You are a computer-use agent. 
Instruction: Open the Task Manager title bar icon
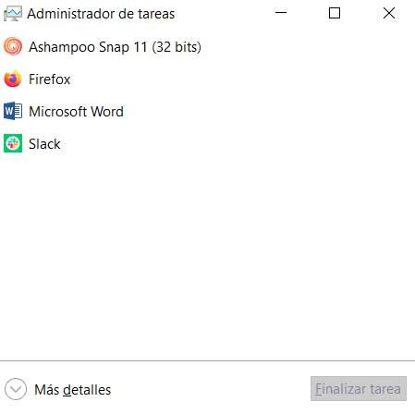click(13, 14)
